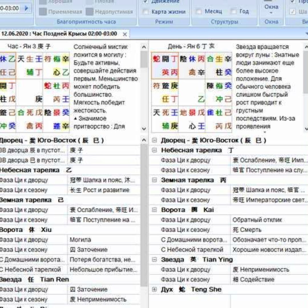Collapse the right Дворец Юго-Восток tree node
The height and width of the screenshot is (308, 308).
pos(155,140)
